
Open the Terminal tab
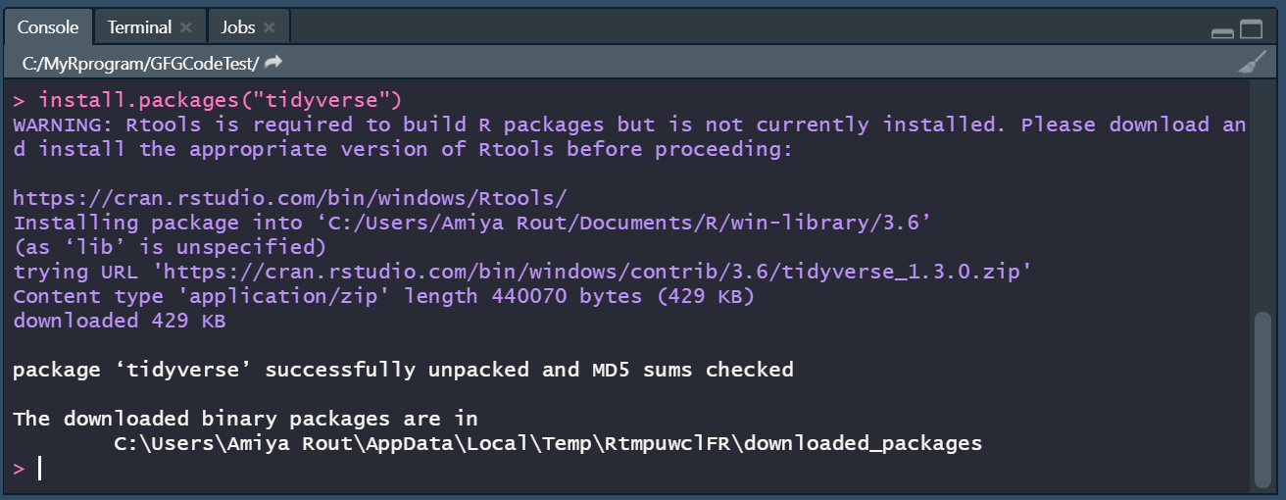pos(139,27)
